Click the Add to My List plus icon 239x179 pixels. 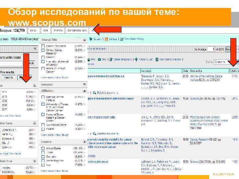[136, 59]
